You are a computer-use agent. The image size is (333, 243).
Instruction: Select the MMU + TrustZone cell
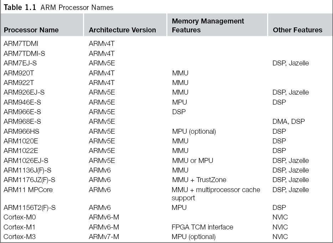pyautogui.click(x=199, y=180)
